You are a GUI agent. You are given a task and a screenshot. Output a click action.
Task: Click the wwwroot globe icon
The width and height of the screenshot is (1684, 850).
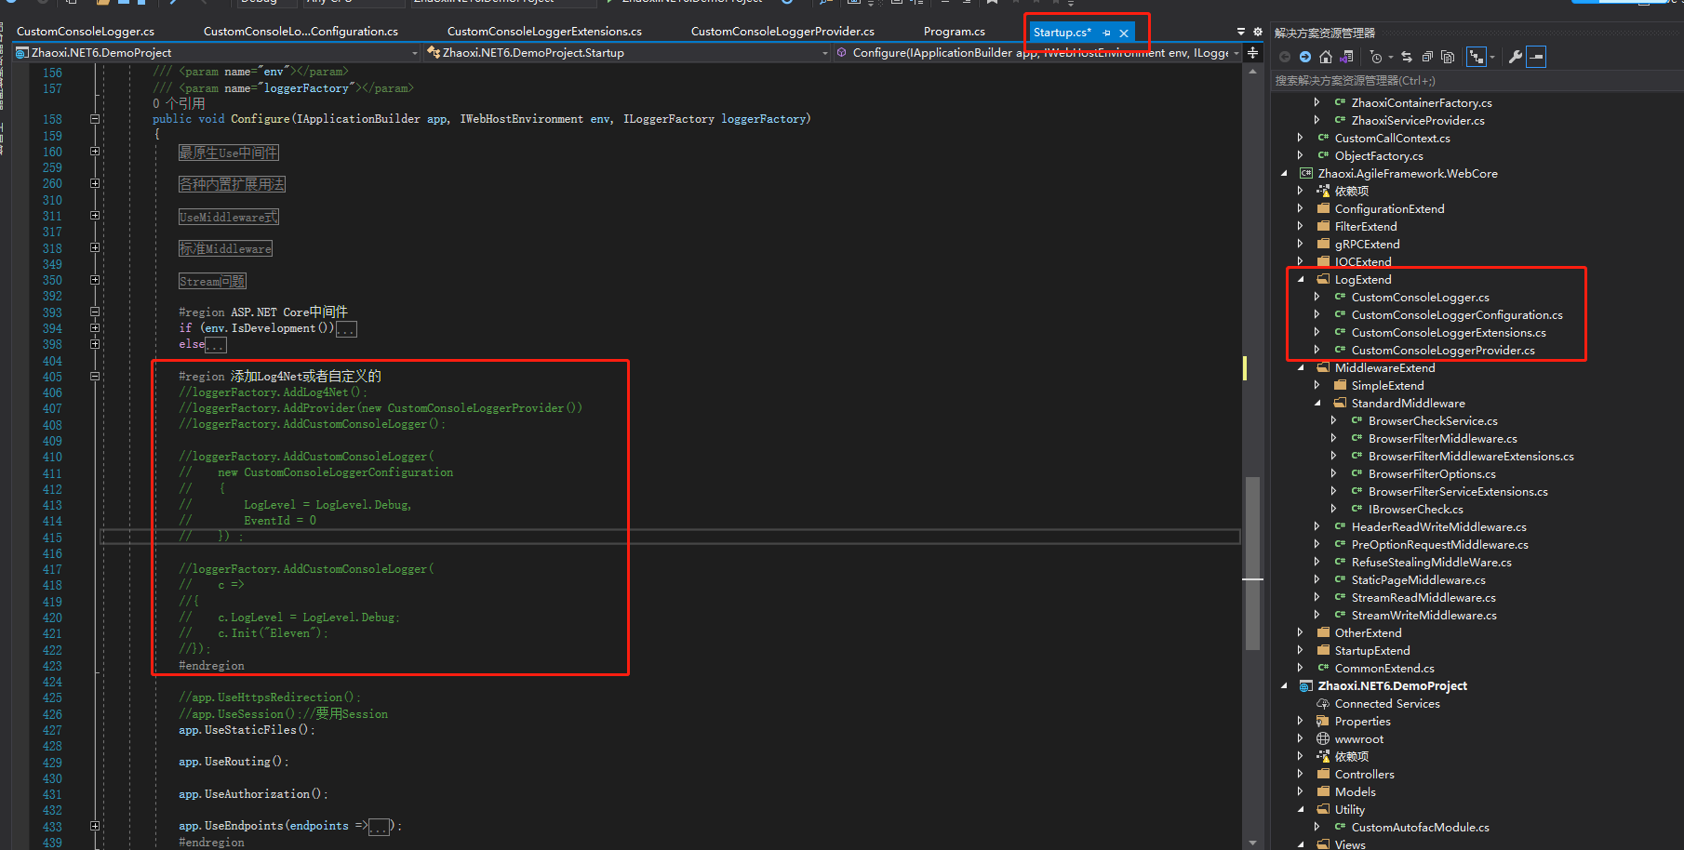(x=1323, y=739)
